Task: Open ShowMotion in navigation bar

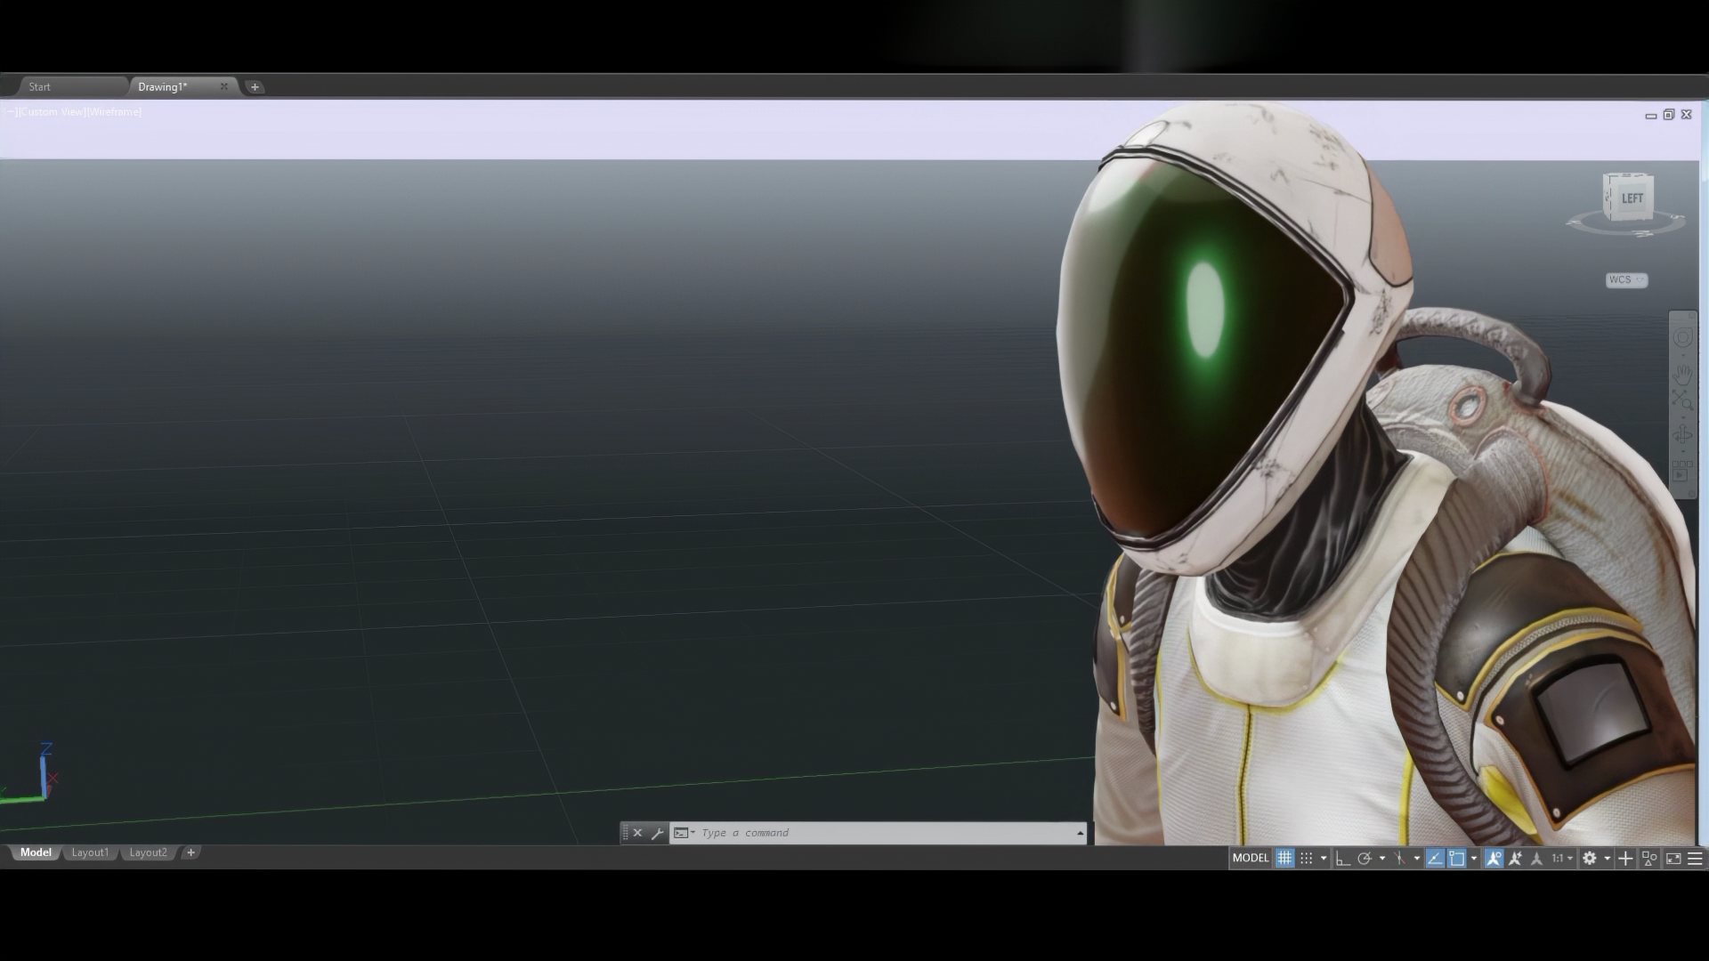Action: [x=1682, y=471]
